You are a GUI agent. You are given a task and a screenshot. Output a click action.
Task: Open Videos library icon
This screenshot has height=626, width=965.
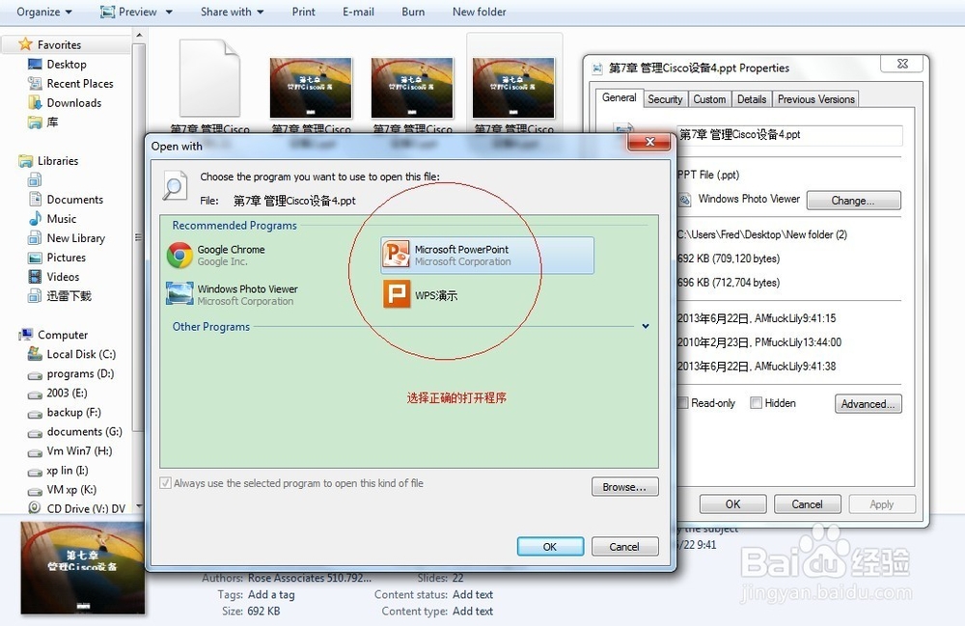(x=35, y=277)
